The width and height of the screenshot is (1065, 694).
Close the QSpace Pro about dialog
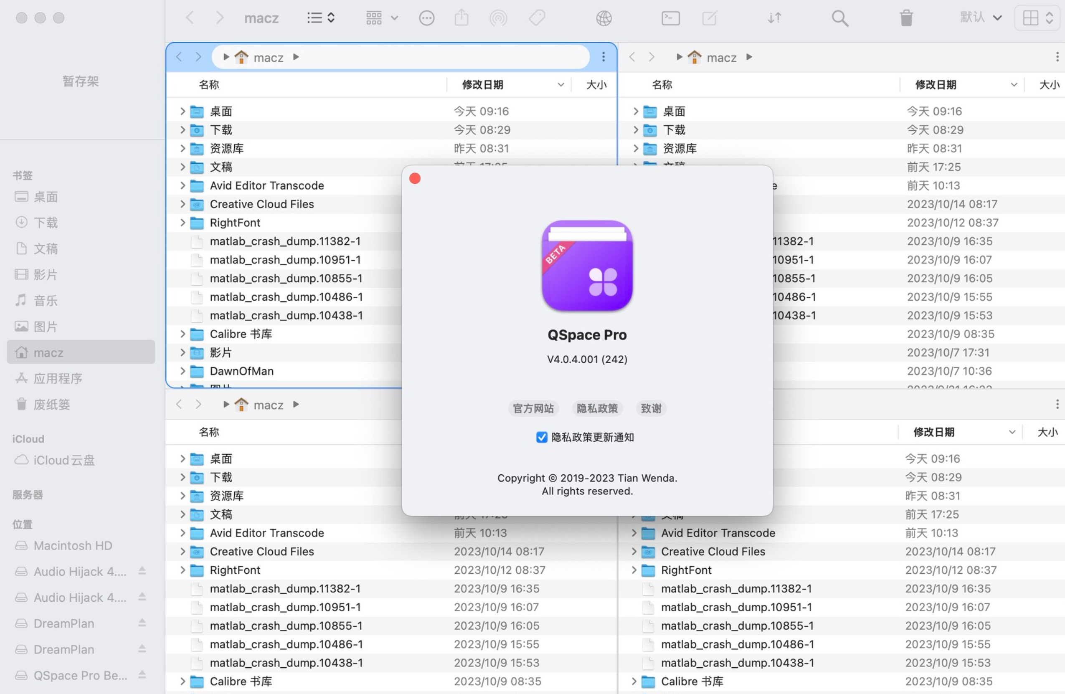point(415,179)
